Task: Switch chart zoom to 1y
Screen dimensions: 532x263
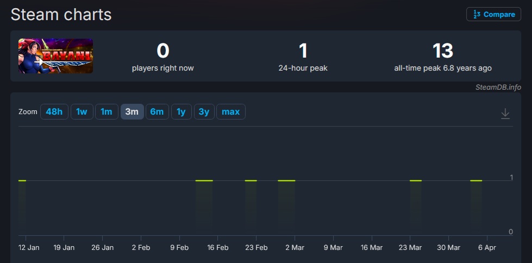Action: [181, 111]
